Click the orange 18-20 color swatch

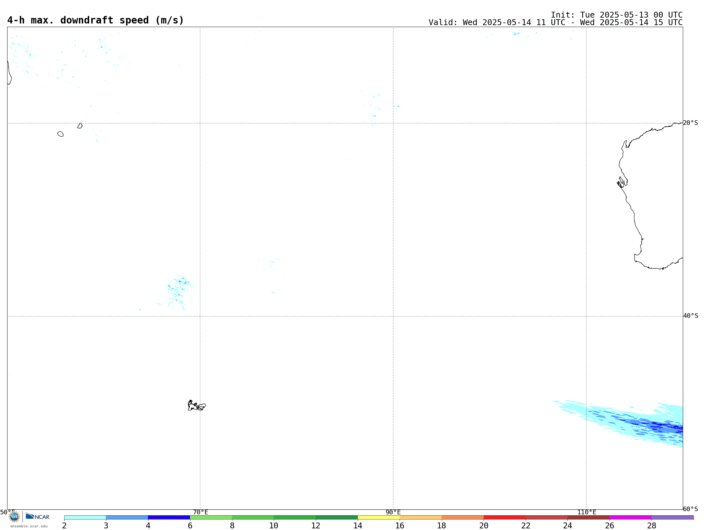[x=462, y=517]
